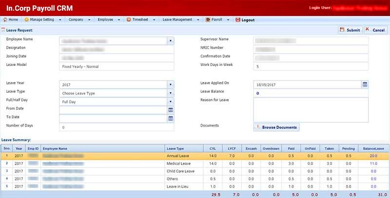
Task: Sort by Overdrawn column header
Action: [271, 148]
